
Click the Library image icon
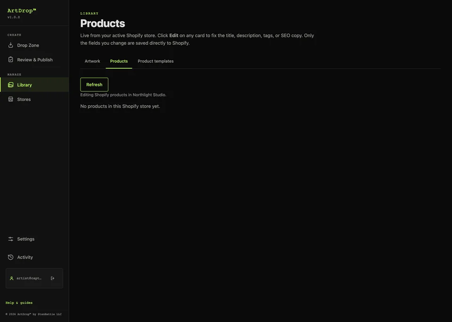coord(11,84)
